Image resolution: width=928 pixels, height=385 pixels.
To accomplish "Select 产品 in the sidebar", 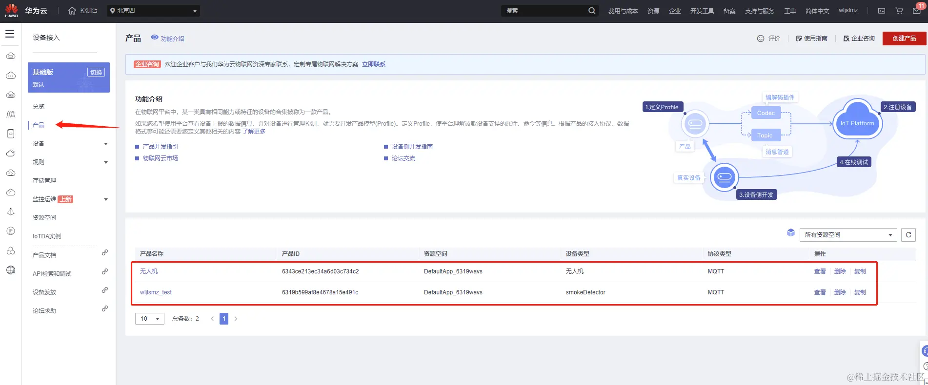I will tap(39, 125).
